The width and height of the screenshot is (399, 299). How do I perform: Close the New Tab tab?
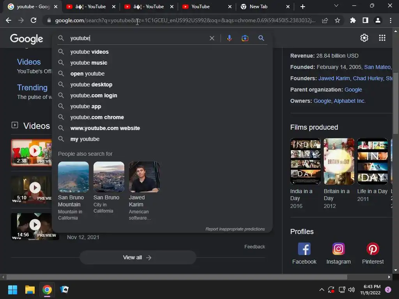[288, 7]
